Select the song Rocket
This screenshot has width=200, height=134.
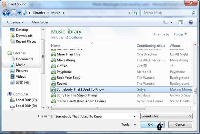[x=62, y=84]
